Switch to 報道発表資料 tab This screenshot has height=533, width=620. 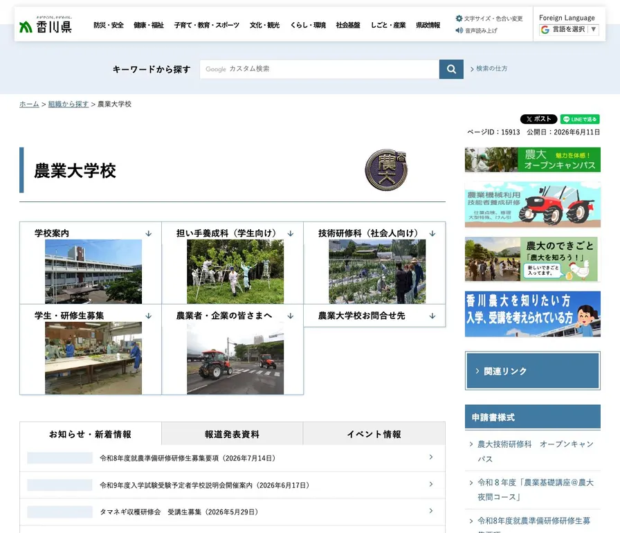click(x=232, y=434)
